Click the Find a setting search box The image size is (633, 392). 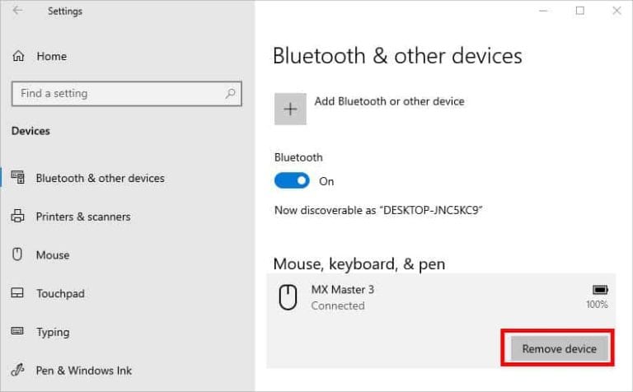coord(120,94)
